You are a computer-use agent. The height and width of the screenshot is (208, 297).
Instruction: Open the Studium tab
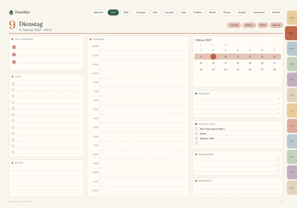[x=242, y=12]
